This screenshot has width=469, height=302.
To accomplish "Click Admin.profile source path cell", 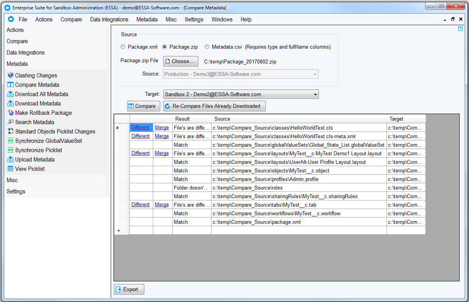I will (299, 179).
